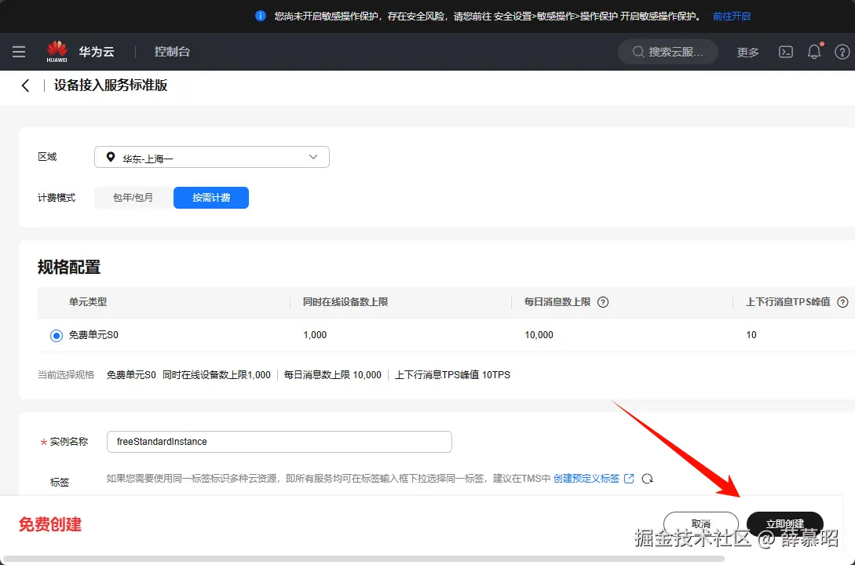Click the 实例名称 input field
Screen dimensions: 855x565
pos(280,442)
